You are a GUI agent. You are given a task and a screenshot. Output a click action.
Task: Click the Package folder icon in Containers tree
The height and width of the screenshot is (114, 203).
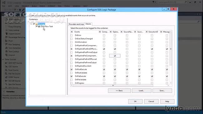coord(36,24)
